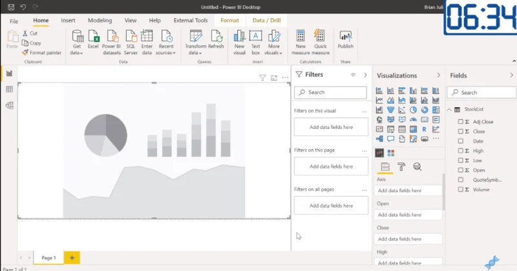Select the Table visual
This screenshot has width=517, height=271.
[401, 130]
